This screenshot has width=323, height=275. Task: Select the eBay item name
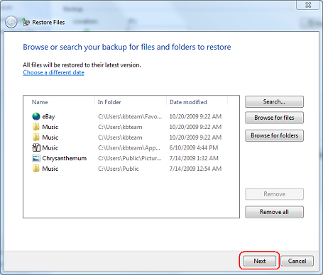[x=48, y=116]
